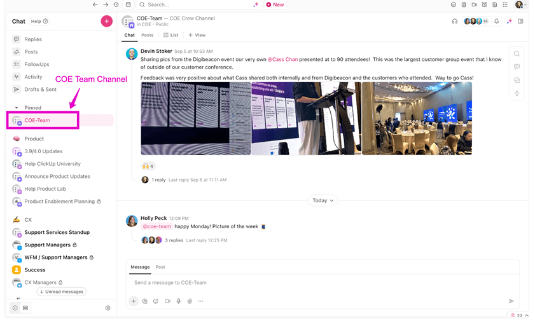Image resolution: width=535 pixels, height=328 pixels.
Task: Select the Post tab in message composer
Action: (160, 267)
